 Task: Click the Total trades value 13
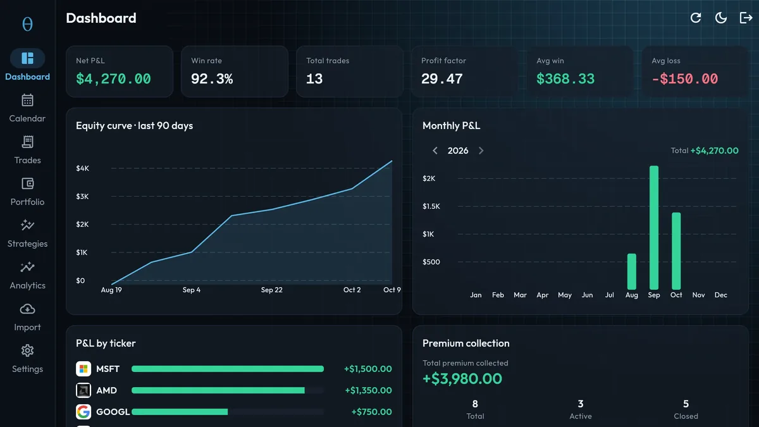pos(314,79)
